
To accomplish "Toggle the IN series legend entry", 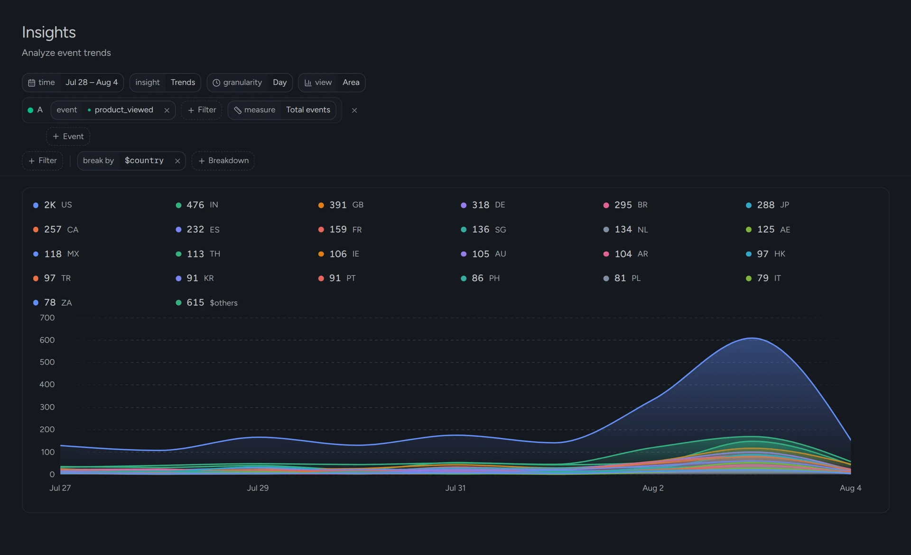I will coord(197,205).
